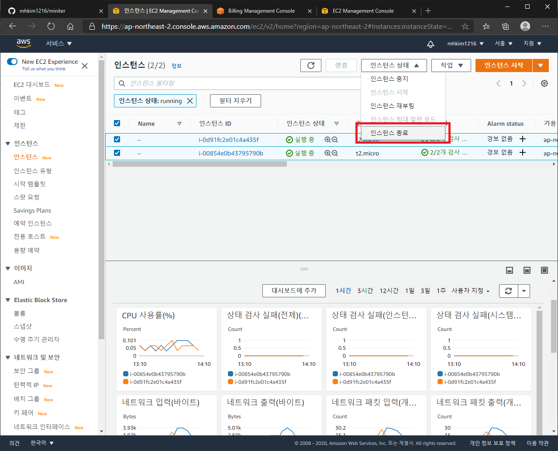Screen dimensions: 558x451
Task: Open a new browser tab
Action: pyautogui.click(x=428, y=11)
